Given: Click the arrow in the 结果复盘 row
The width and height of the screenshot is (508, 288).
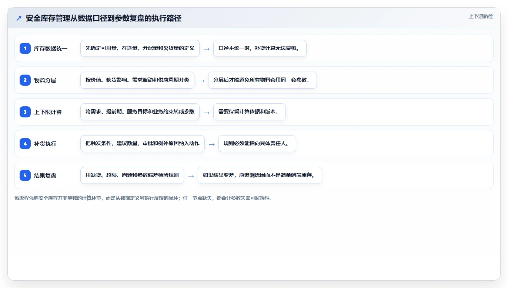Looking at the screenshot, I should tap(191, 176).
